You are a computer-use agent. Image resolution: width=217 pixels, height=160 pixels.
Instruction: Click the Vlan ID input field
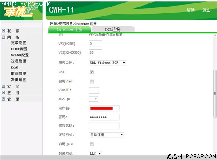94,90
